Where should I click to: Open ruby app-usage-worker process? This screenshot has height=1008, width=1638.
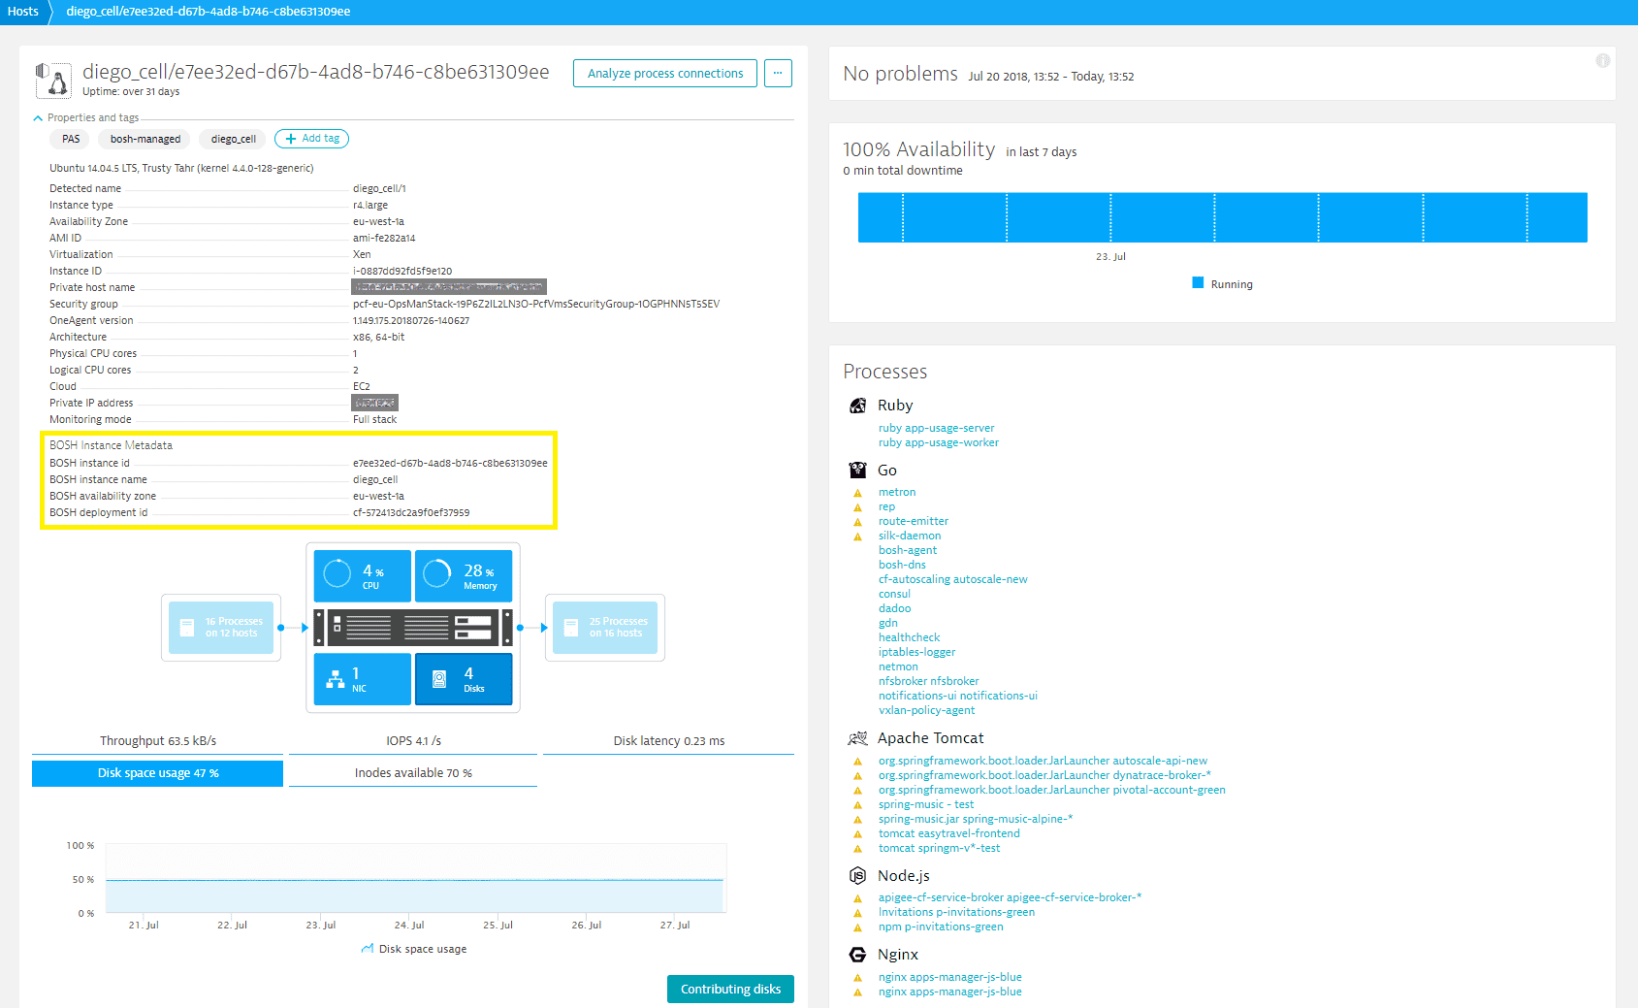point(939,442)
